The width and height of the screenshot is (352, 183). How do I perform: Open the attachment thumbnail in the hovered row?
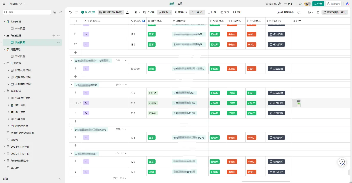pos(296,103)
